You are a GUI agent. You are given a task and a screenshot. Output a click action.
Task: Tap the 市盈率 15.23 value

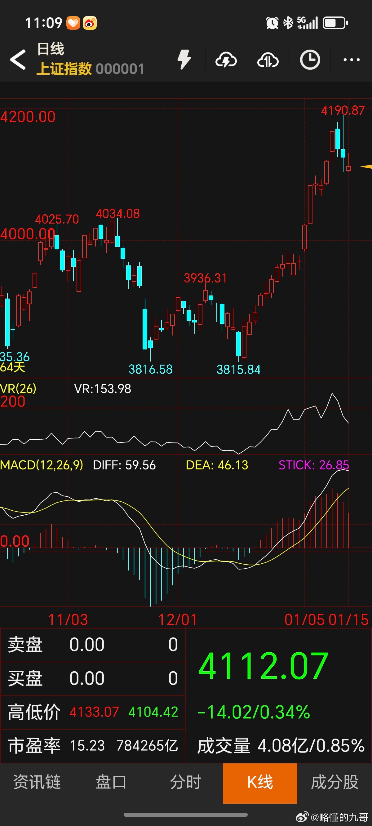coord(87,745)
